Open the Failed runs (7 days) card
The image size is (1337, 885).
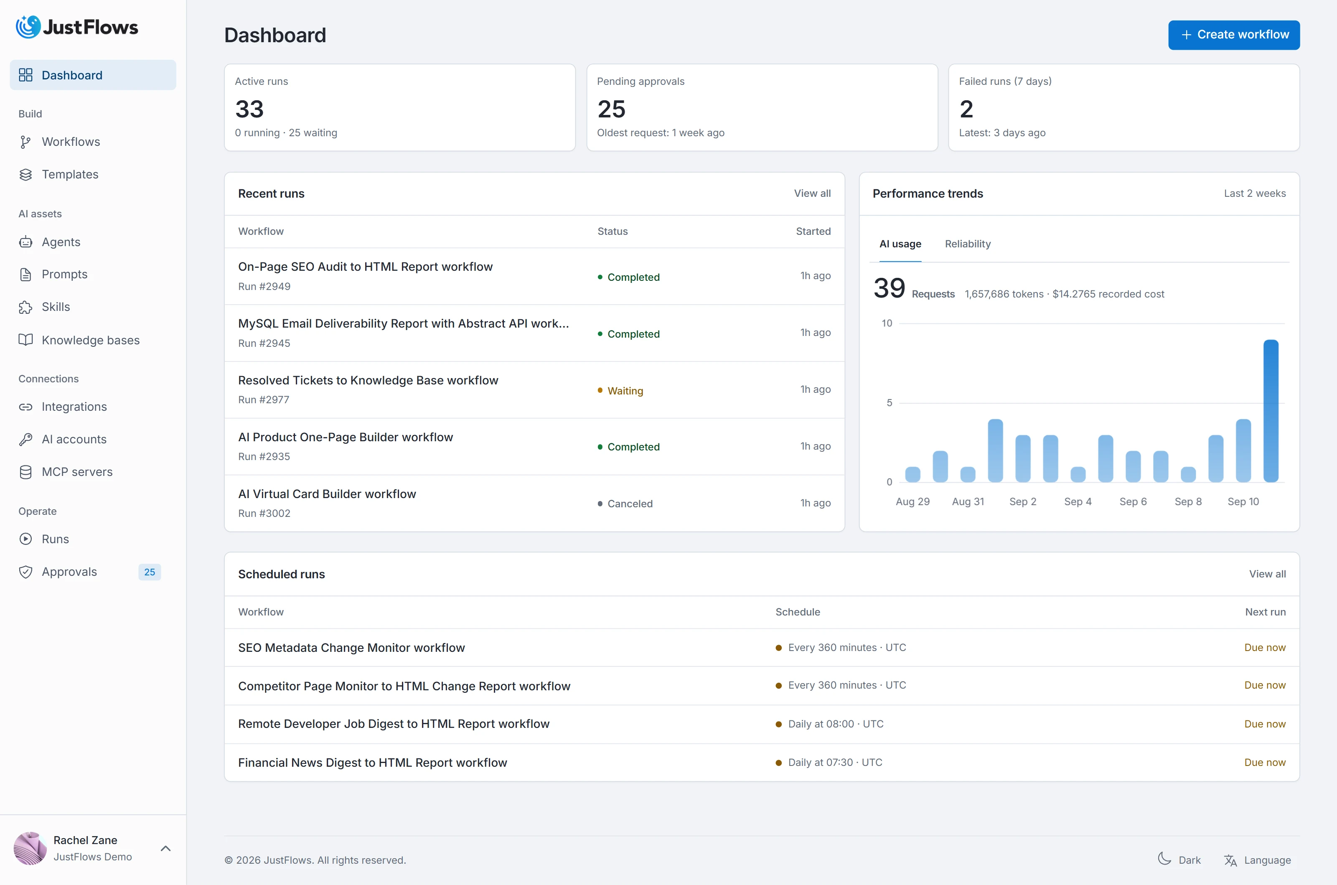click(x=1123, y=107)
